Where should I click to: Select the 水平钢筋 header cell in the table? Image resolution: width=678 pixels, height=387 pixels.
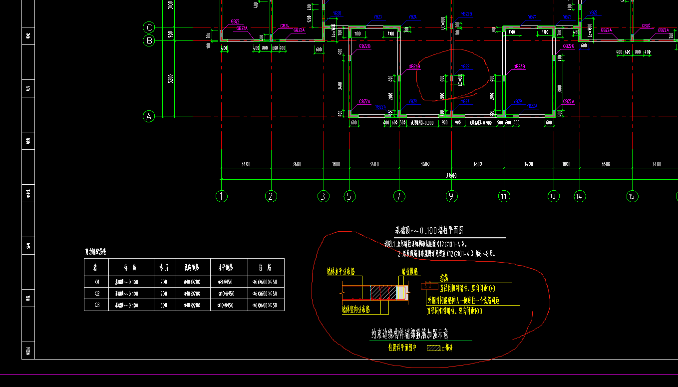coord(229,267)
